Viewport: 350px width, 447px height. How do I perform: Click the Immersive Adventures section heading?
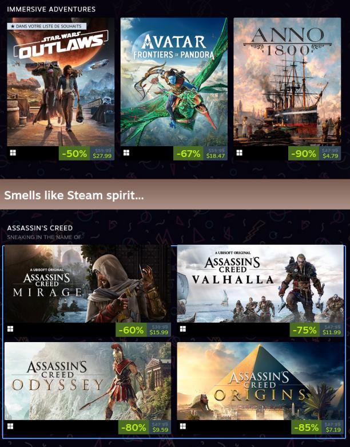(x=51, y=9)
